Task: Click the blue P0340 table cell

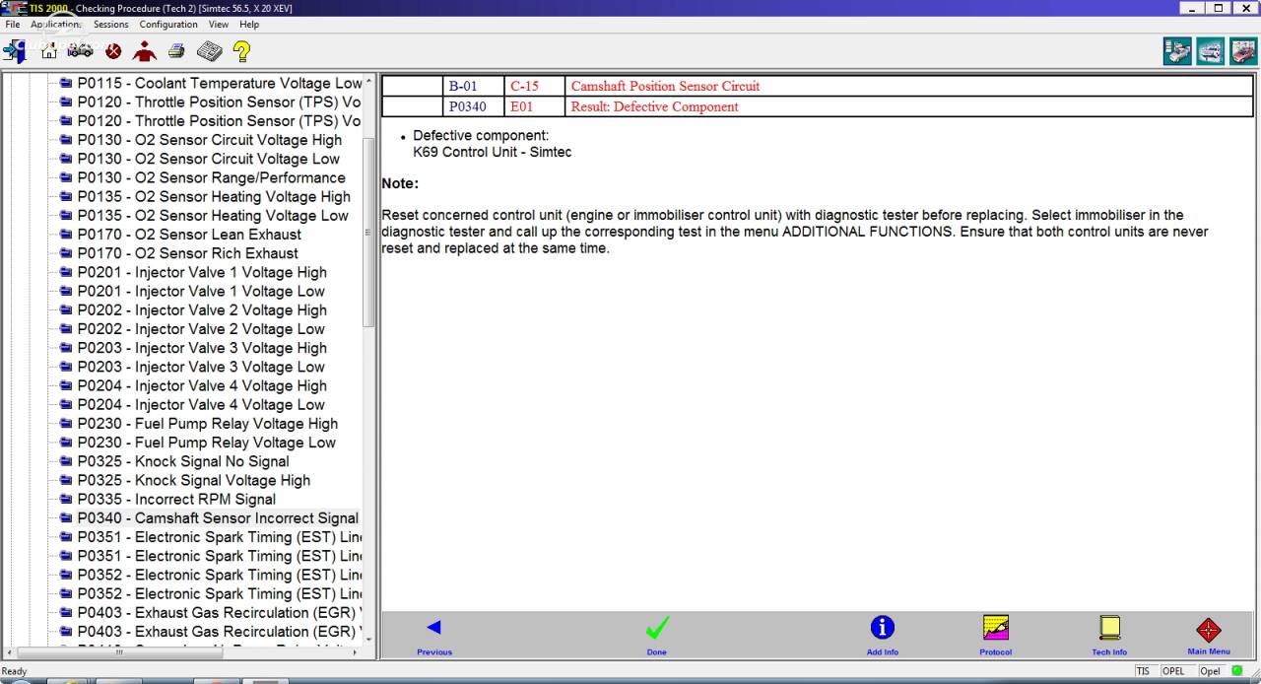Action: (473, 106)
